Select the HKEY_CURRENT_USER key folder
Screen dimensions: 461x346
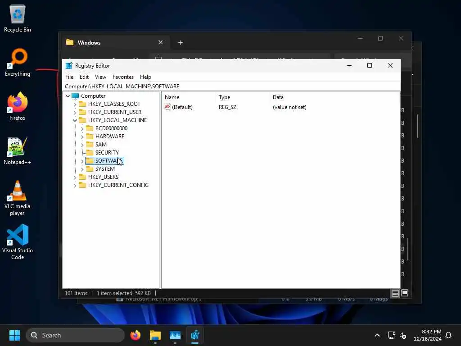coord(115,112)
